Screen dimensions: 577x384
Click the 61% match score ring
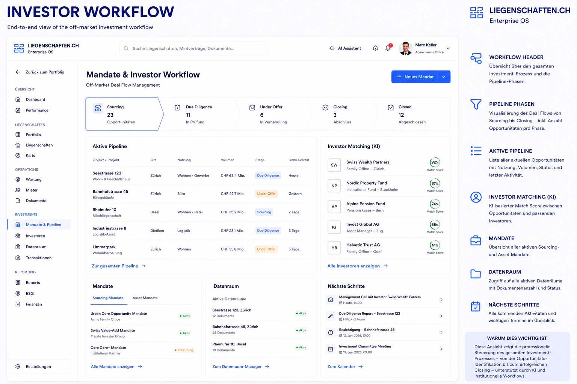coord(435,245)
